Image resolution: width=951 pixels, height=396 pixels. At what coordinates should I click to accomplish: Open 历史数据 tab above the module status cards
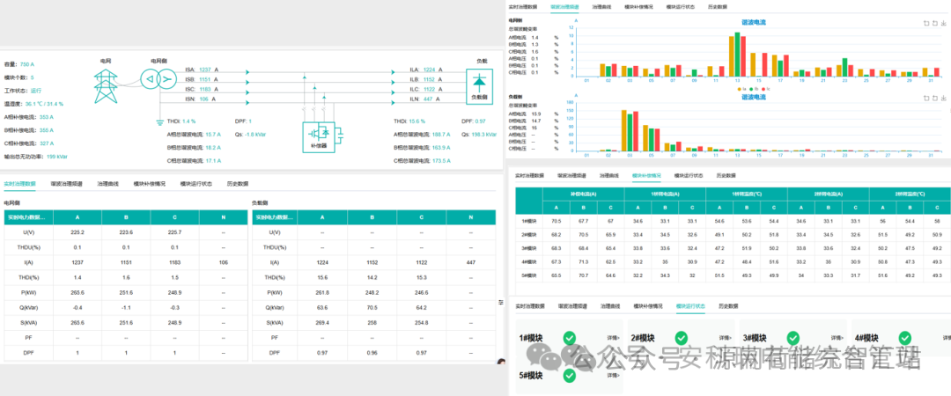pos(728,306)
